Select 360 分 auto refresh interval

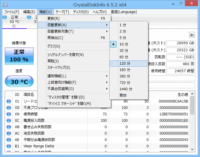(x=129, y=76)
